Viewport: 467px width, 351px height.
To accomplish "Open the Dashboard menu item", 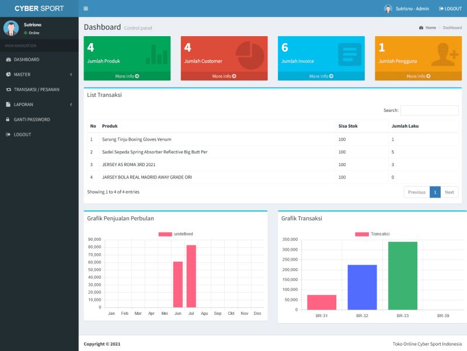I will pos(39,59).
